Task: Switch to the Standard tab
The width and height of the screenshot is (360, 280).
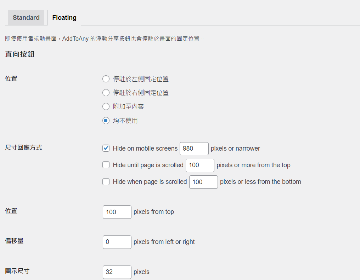Action: [x=26, y=18]
